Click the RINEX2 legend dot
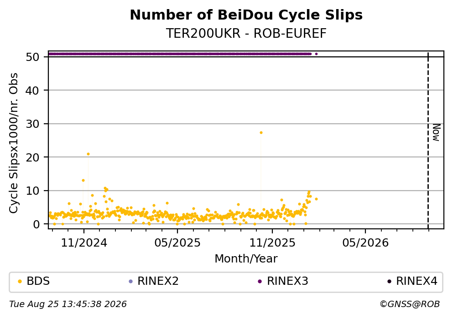This screenshot has width=453, height=318. [x=130, y=282]
